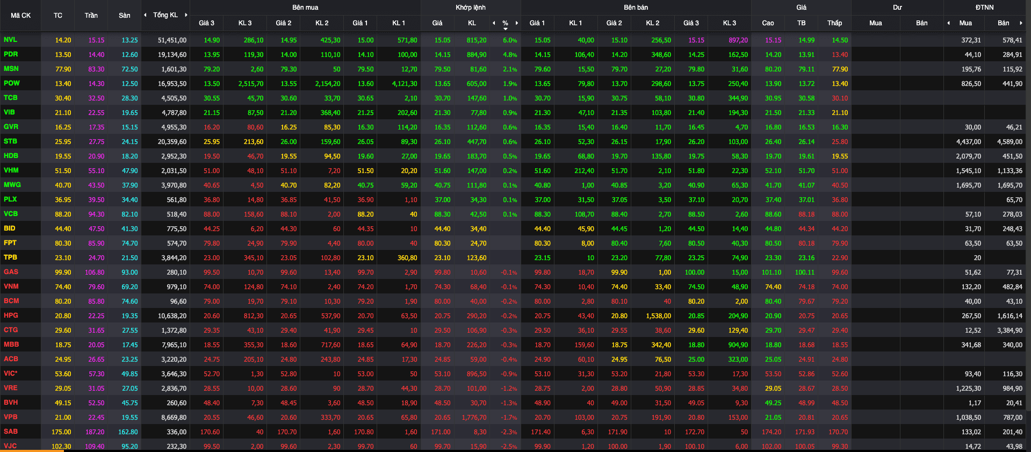Open the BID stock symbol

coord(9,228)
